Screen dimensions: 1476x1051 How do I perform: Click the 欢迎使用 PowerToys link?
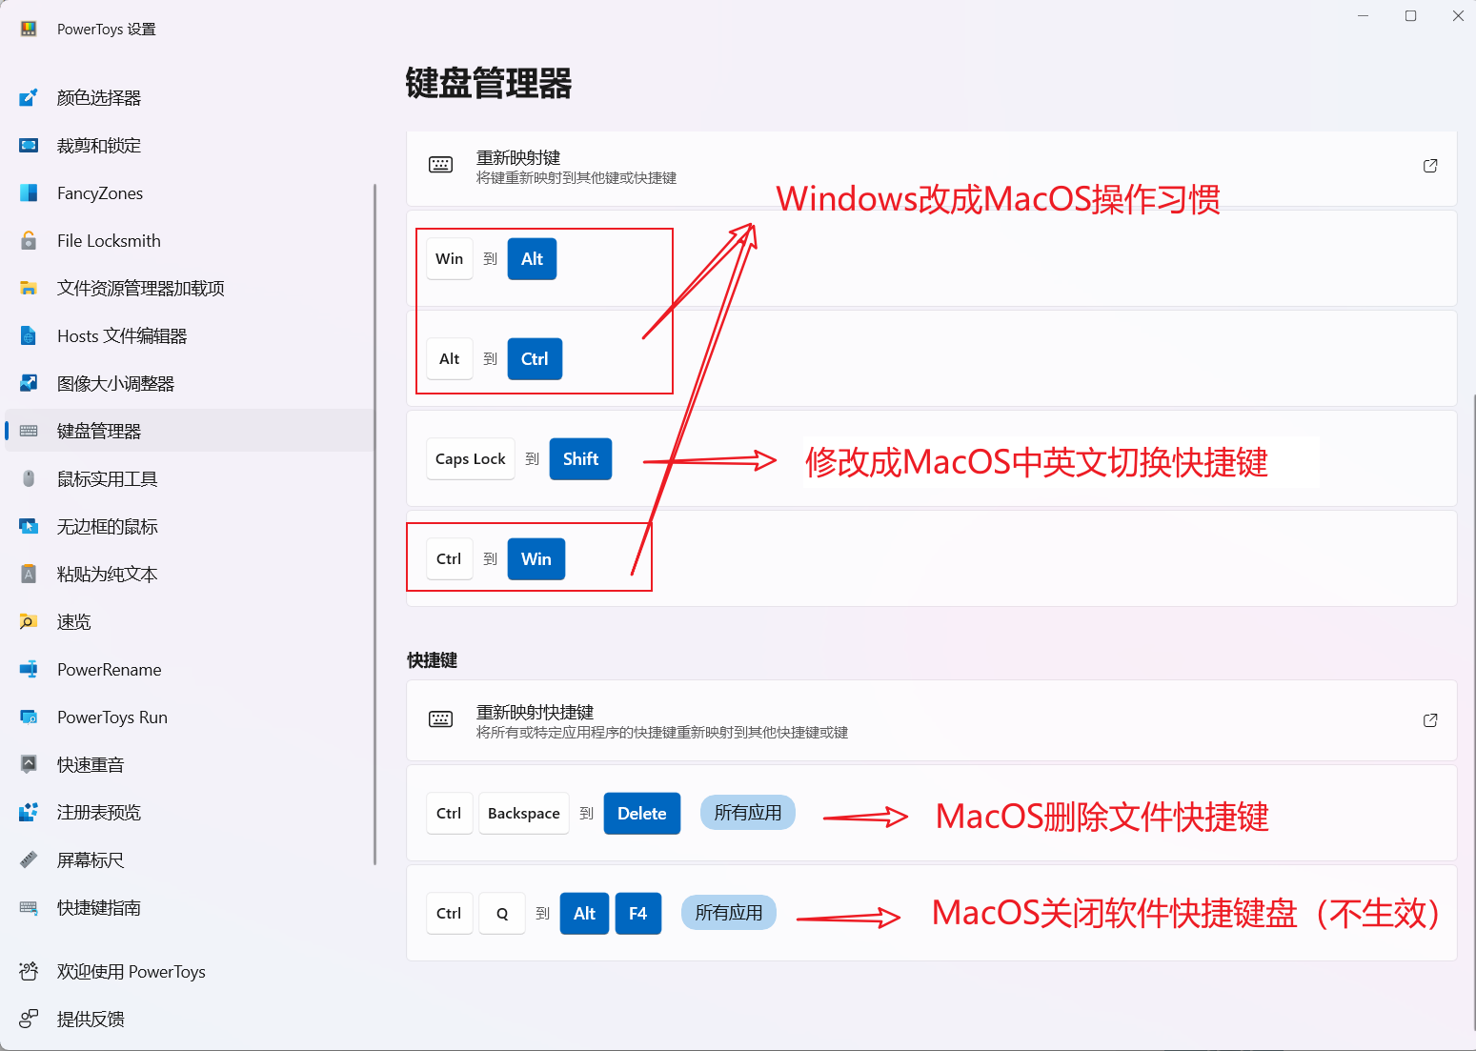coord(131,971)
